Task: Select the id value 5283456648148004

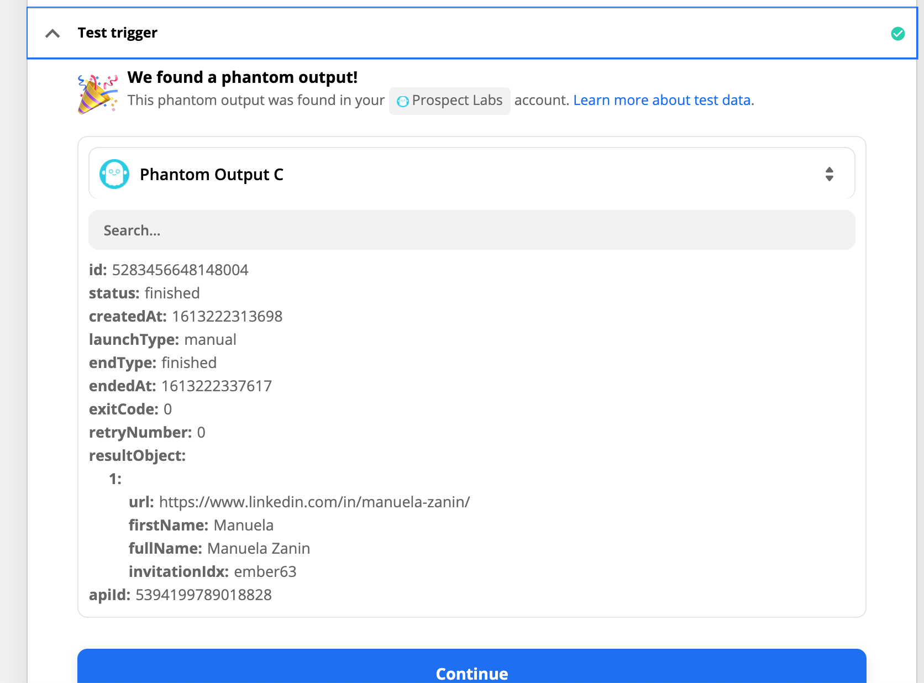Action: point(180,270)
